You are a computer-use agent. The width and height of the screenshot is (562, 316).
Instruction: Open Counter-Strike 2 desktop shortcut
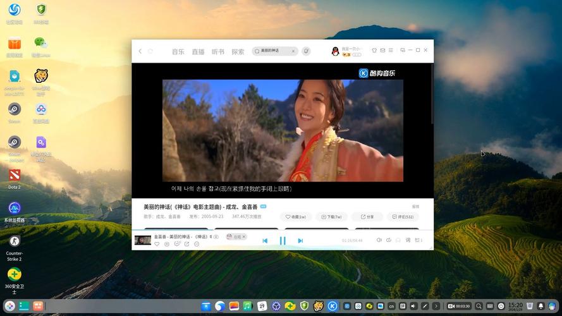click(15, 248)
